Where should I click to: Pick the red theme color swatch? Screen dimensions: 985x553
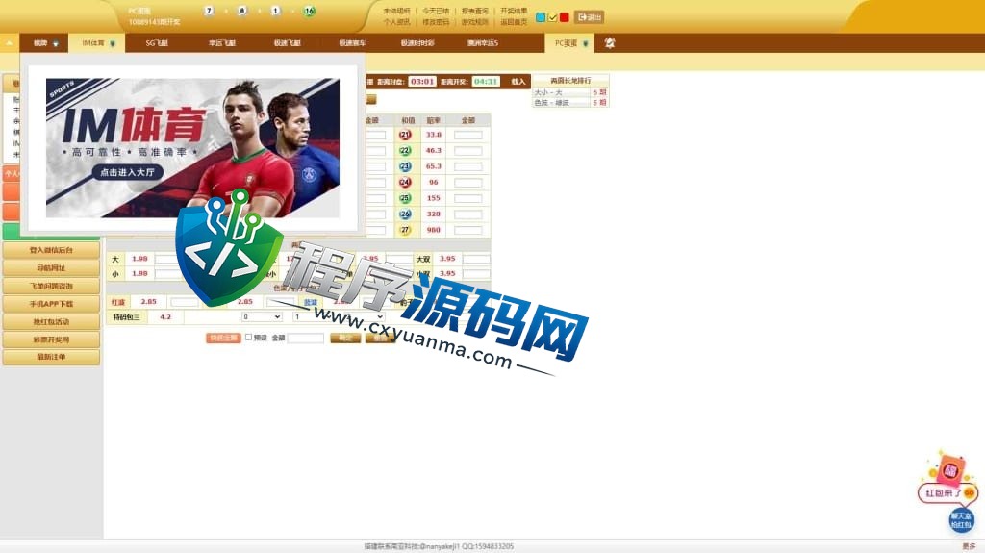[x=564, y=17]
